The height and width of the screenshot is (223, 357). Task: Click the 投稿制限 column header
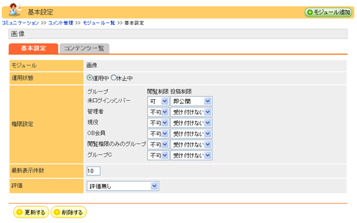tap(181, 92)
